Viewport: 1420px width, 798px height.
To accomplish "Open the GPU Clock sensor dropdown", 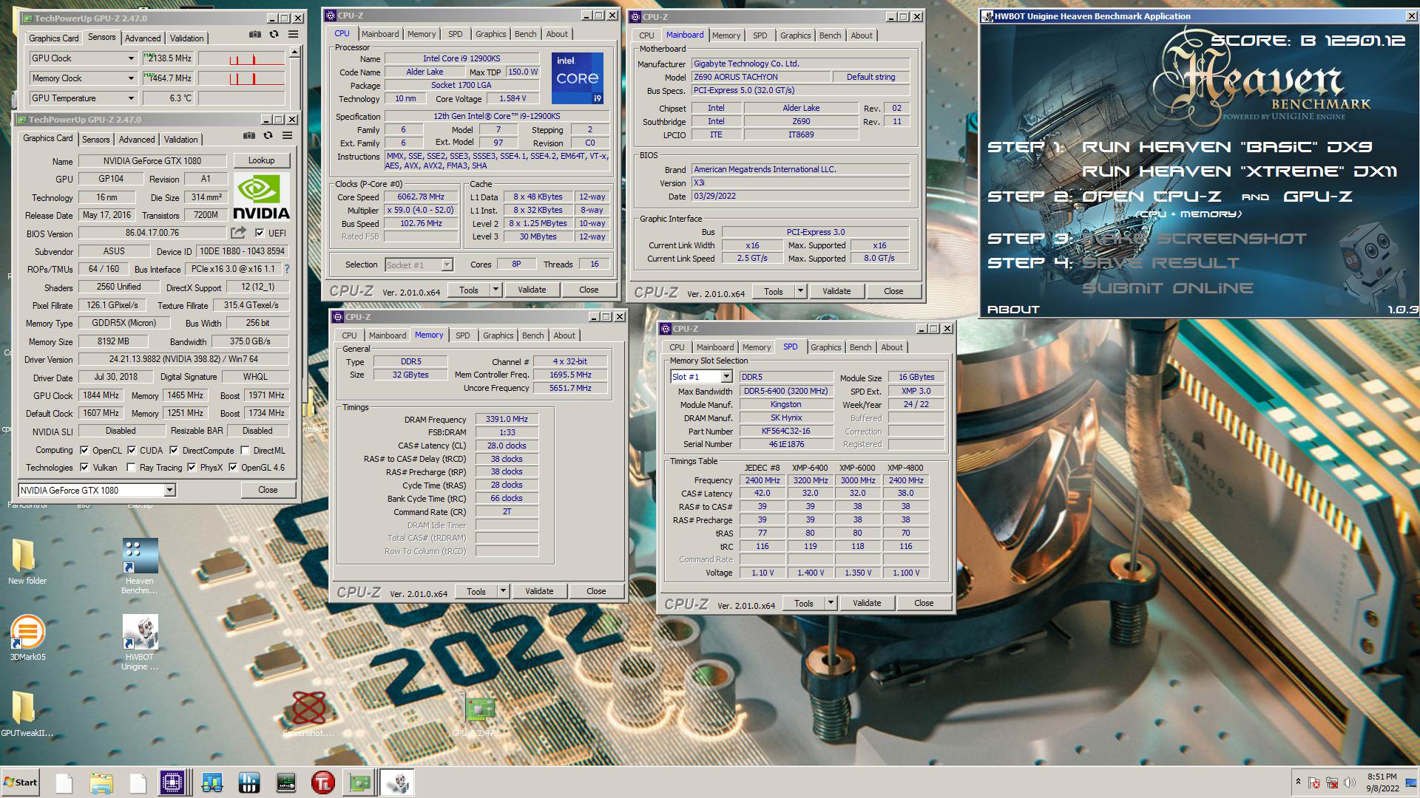I will point(131,58).
